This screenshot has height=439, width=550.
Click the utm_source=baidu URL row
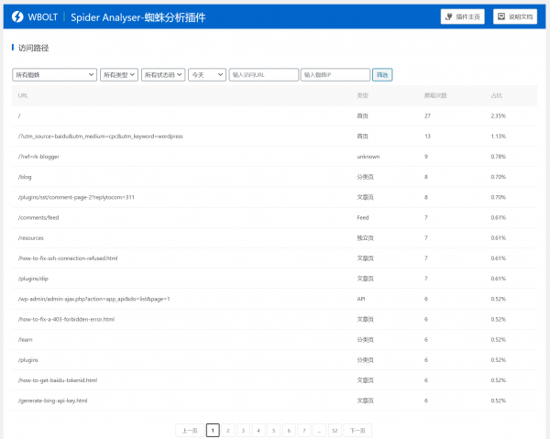point(274,136)
